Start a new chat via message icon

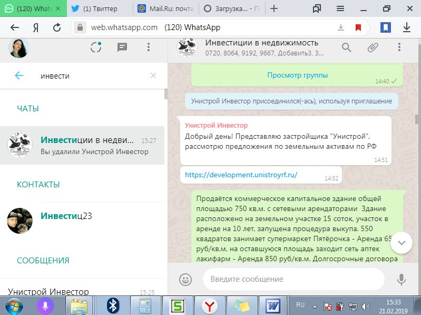coord(122,47)
